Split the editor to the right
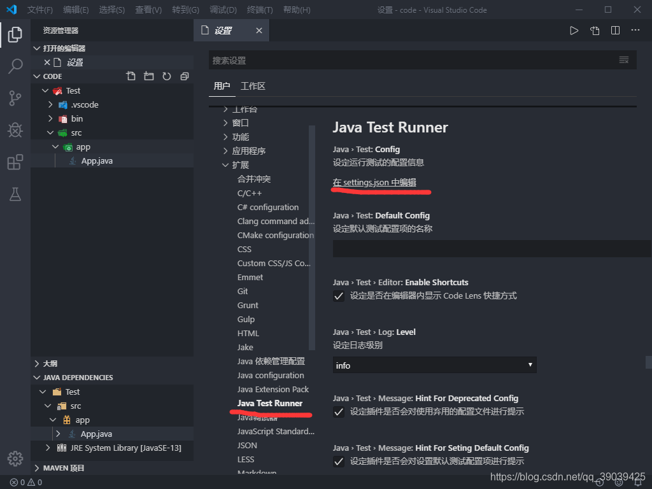Viewport: 652px width, 489px height. (x=616, y=31)
